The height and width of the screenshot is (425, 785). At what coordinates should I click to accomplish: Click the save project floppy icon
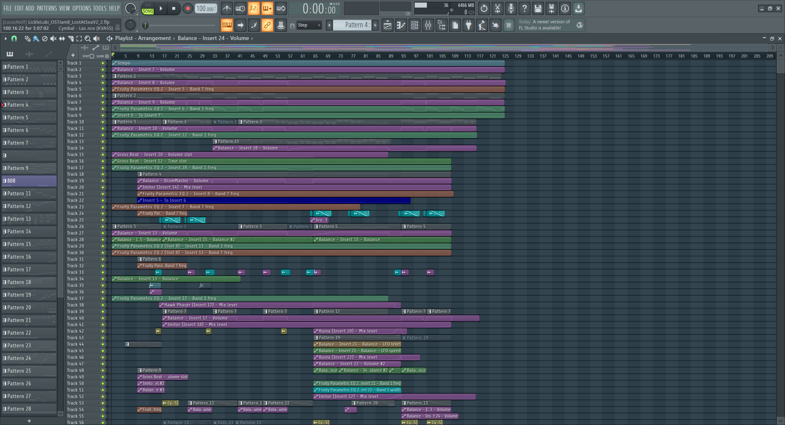coord(538,8)
